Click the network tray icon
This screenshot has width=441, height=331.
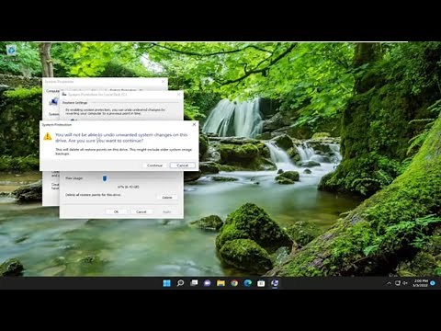(398, 283)
